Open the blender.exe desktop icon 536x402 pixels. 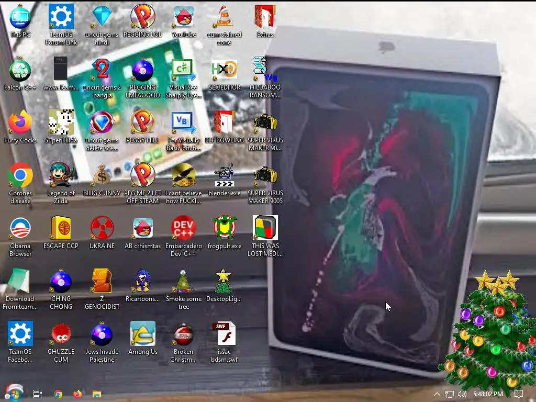tap(224, 180)
